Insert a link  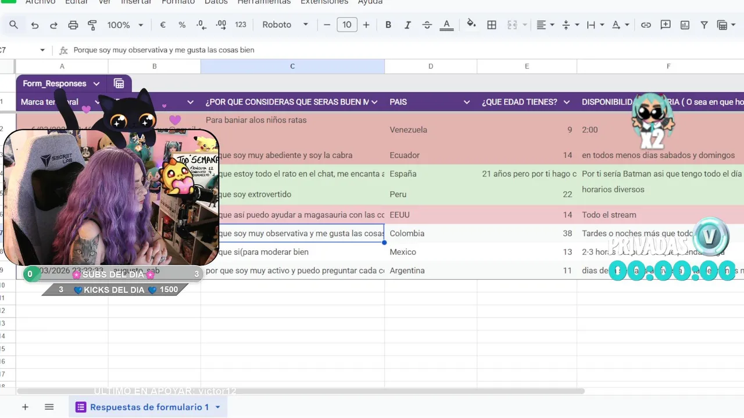(646, 25)
